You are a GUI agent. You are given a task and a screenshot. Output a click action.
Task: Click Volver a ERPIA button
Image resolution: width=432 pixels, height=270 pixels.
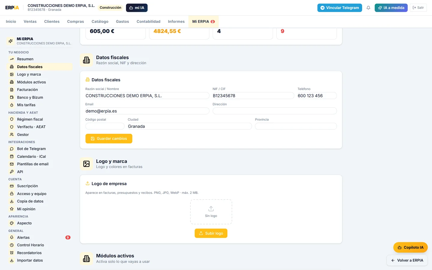tap(407, 260)
